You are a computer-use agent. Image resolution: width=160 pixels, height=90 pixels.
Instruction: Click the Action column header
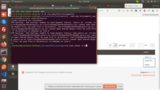tap(149, 52)
